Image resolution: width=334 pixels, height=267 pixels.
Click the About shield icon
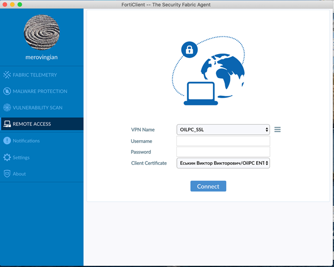[x=7, y=174]
